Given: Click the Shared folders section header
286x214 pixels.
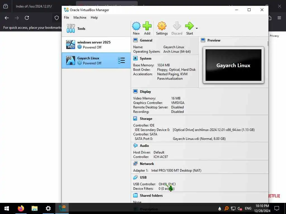Looking at the screenshot, I should (x=151, y=195).
